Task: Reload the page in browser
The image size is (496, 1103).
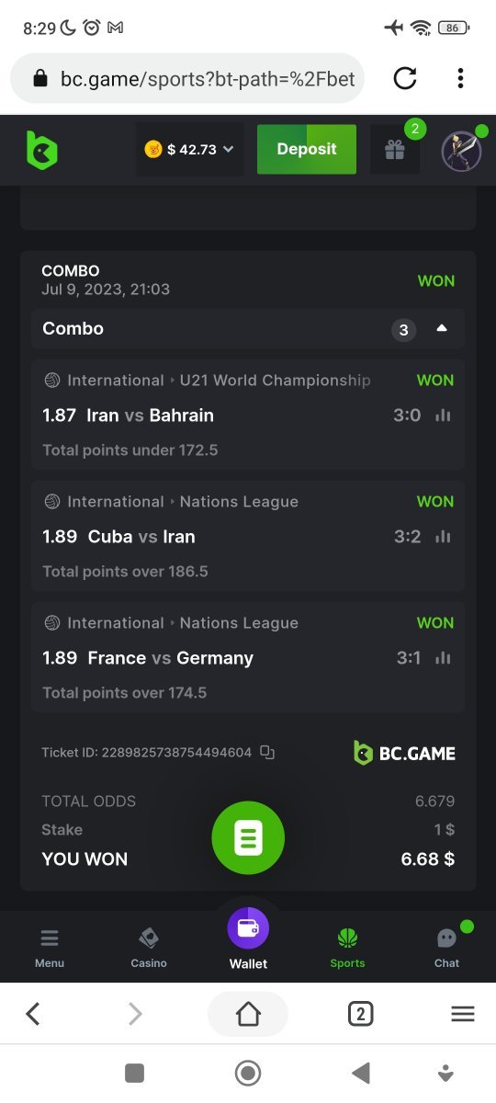Action: 405,78
